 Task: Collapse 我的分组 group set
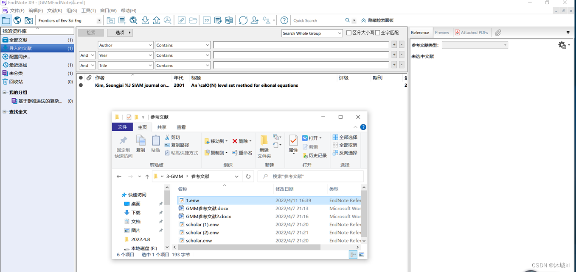pyautogui.click(x=5, y=92)
